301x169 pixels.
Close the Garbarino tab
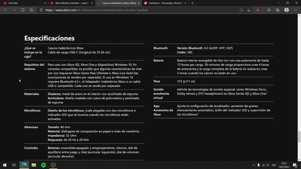(186, 3)
